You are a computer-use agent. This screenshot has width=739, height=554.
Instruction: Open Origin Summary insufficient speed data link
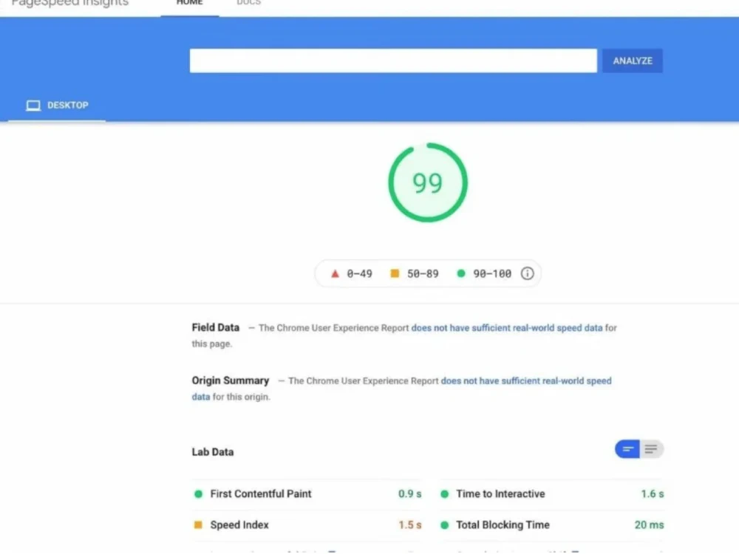pyautogui.click(x=526, y=380)
